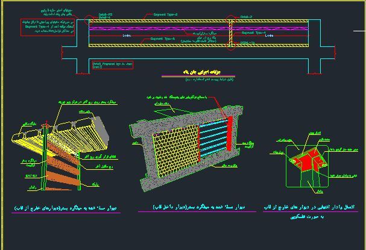Viewport: 366px width, 250px height.
Task: Select the left 'L=4m' dimension label
Action: 127,36
